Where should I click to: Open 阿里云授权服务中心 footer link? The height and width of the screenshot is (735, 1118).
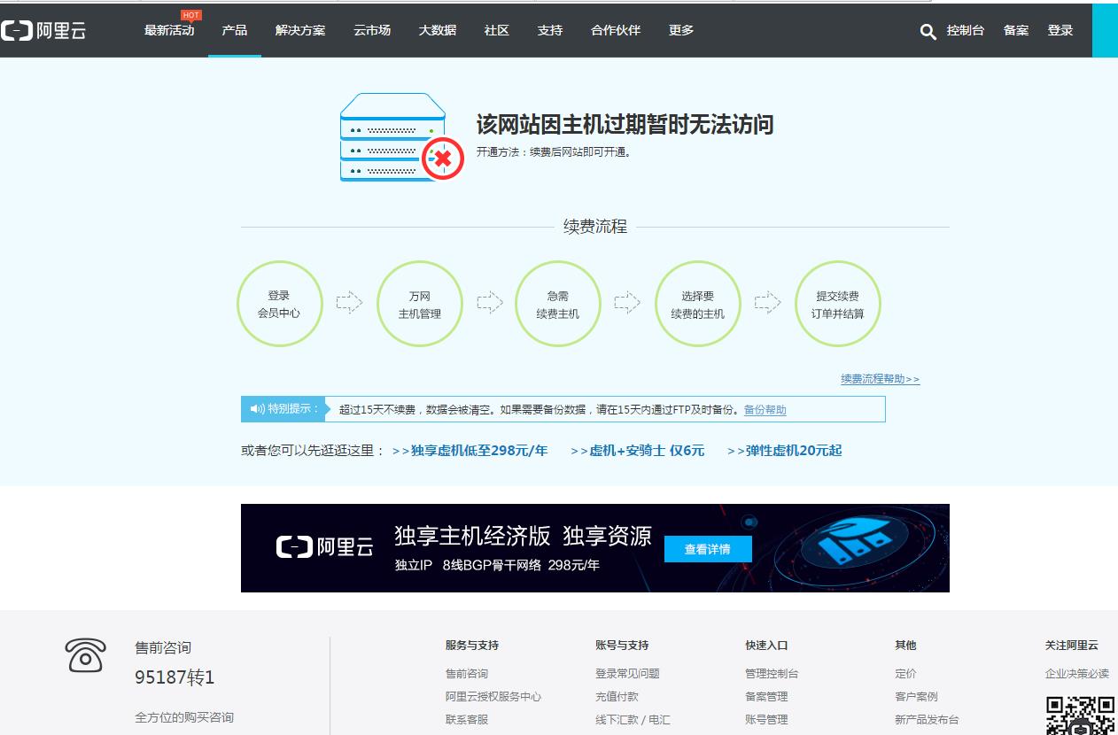point(493,697)
